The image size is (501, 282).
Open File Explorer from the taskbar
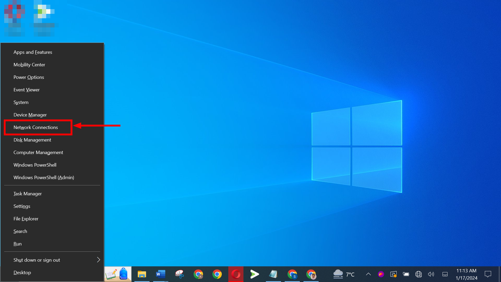click(x=142, y=274)
